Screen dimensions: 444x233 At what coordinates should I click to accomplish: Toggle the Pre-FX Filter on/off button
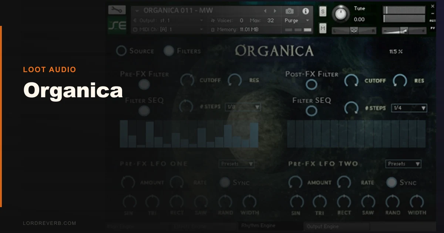coord(144,84)
